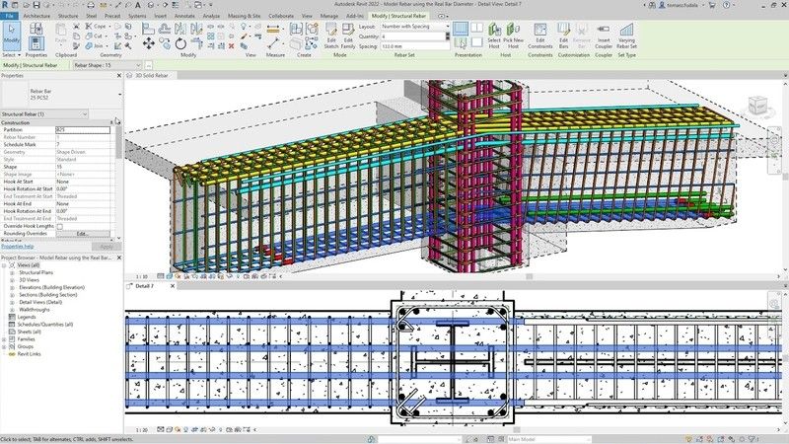Open the Rebar Shape dropdown
This screenshot has width=789, height=444.
pos(108,65)
